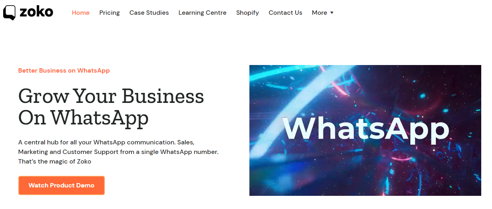Screen dimensions: 492x209
Task: Click the large WhatsApp text in video
Action: coord(365,128)
